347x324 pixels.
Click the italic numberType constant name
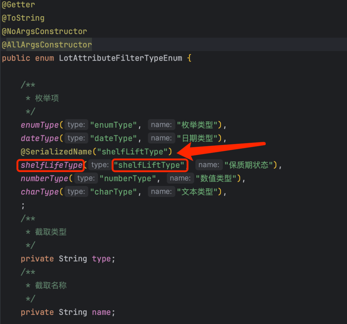44,179
